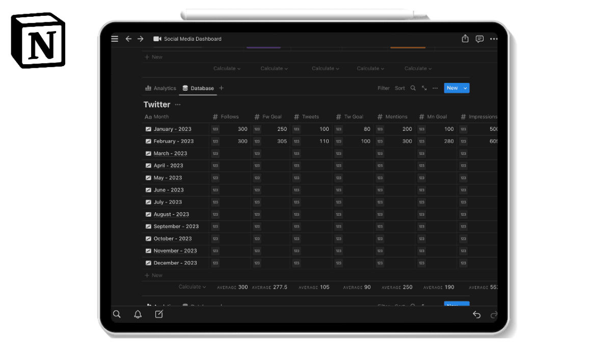Open the October - 2023 row
The image size is (614, 345).
click(x=173, y=239)
